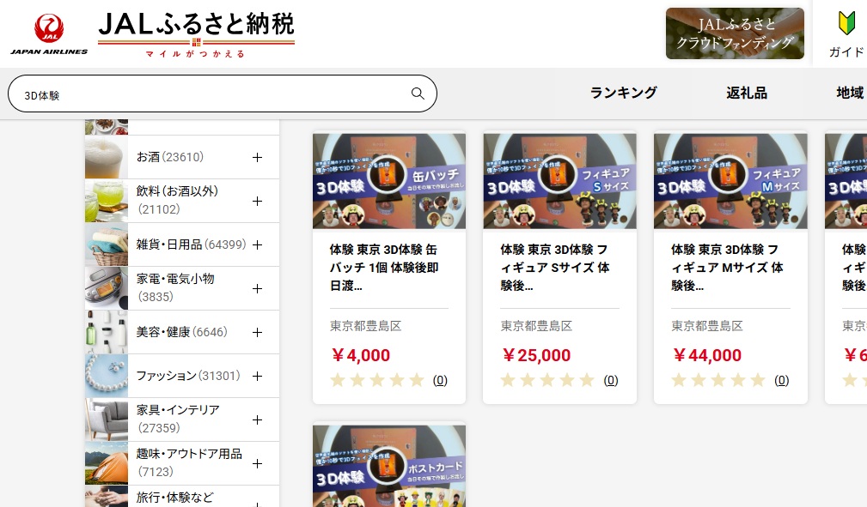Screen dimensions: 867x507
Task: Click the search magnifier icon
Action: pyautogui.click(x=418, y=94)
